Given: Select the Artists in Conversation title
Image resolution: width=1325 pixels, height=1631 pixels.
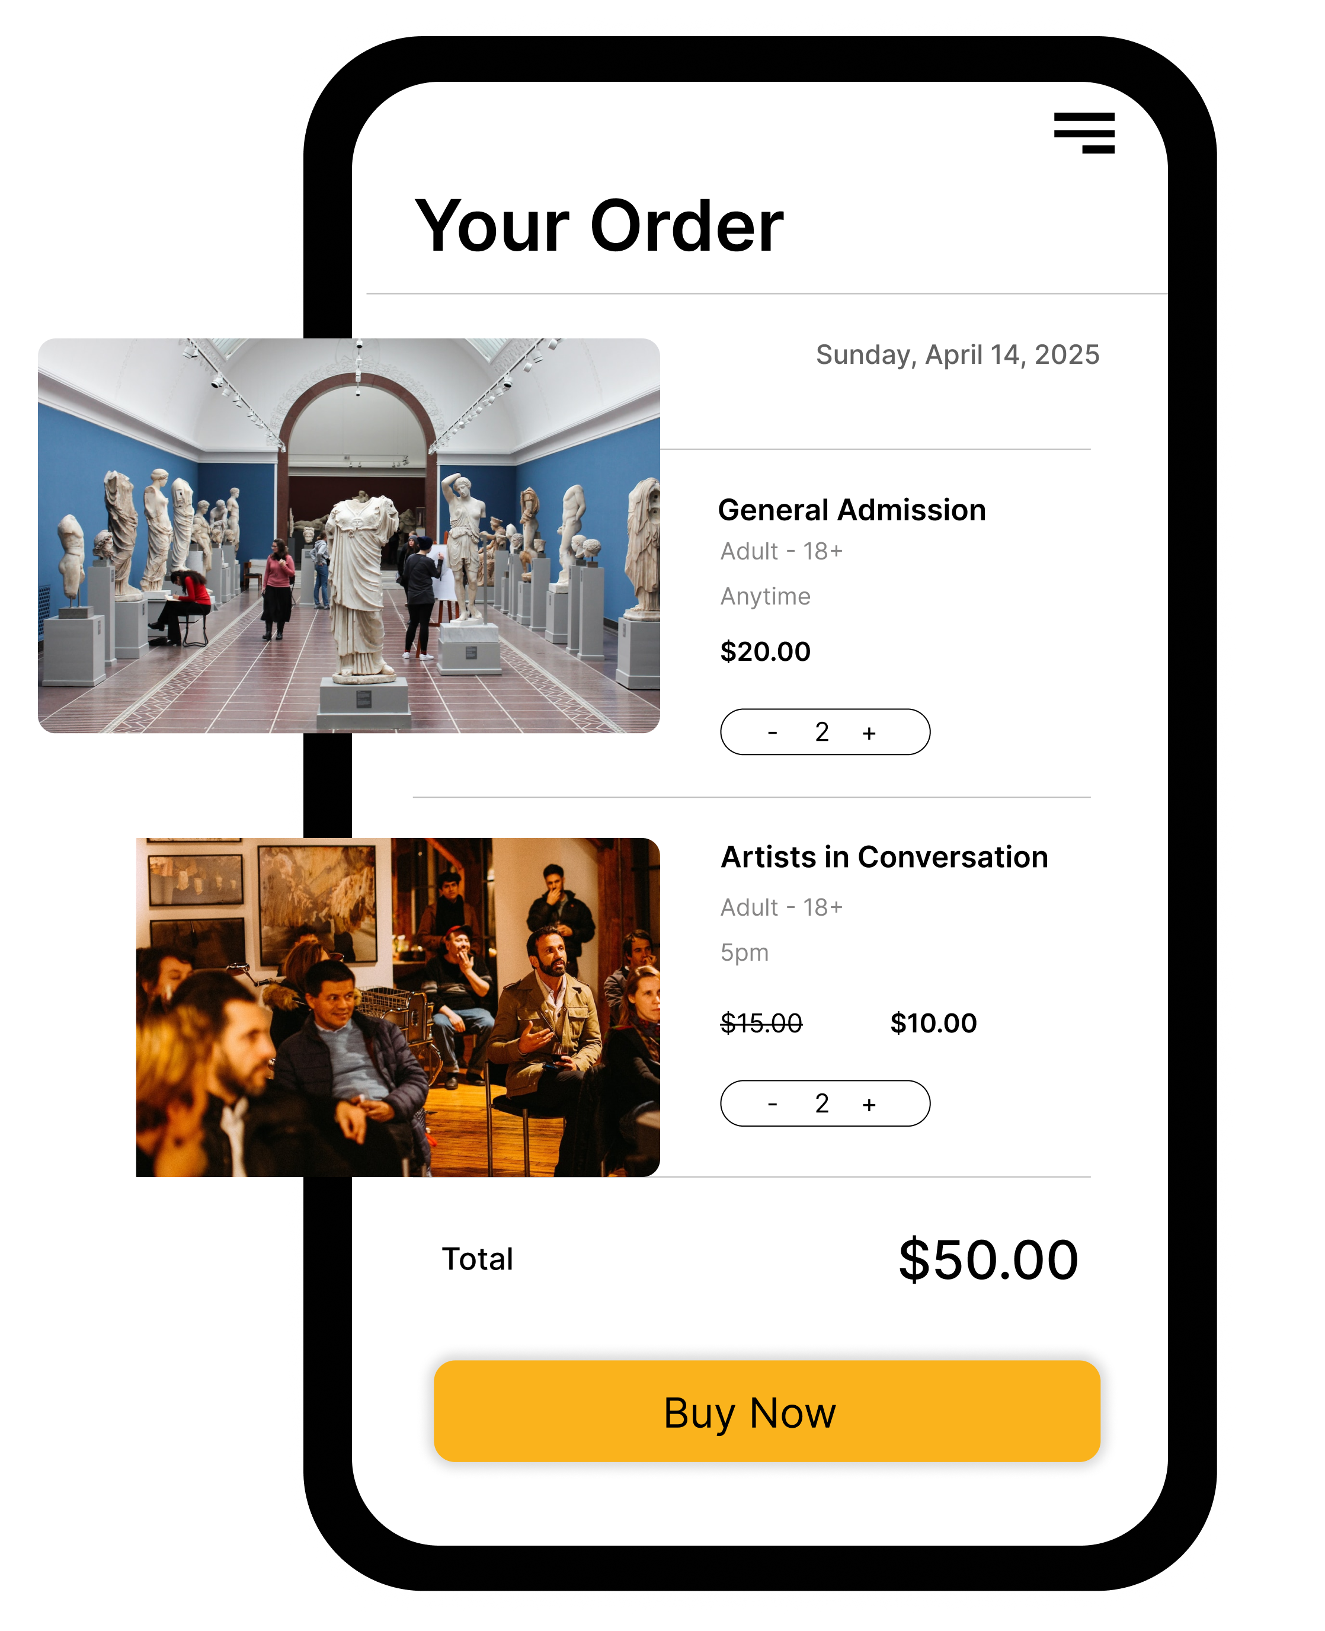Looking at the screenshot, I should 885,857.
